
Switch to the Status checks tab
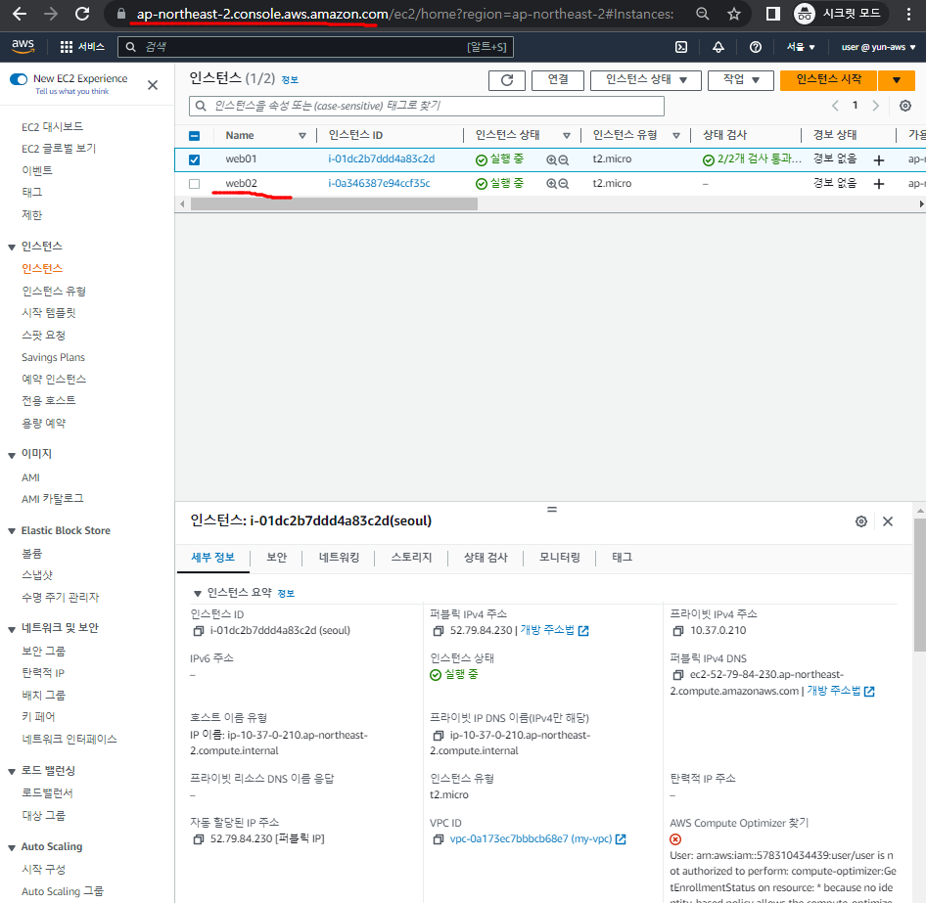(486, 557)
